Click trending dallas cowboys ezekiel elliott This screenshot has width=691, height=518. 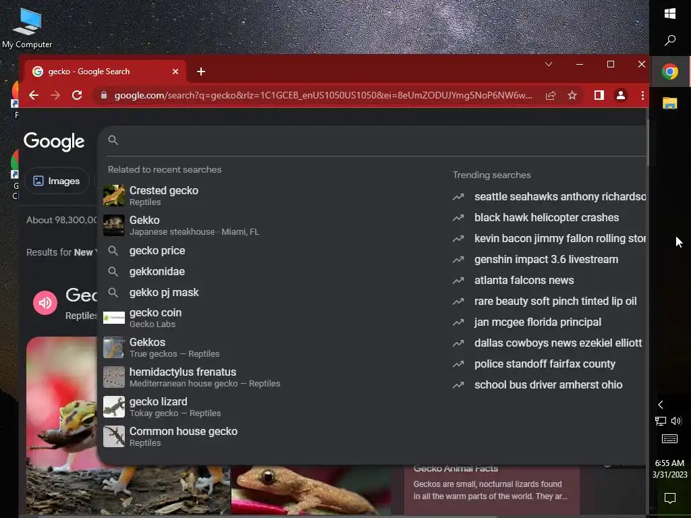(x=549, y=343)
